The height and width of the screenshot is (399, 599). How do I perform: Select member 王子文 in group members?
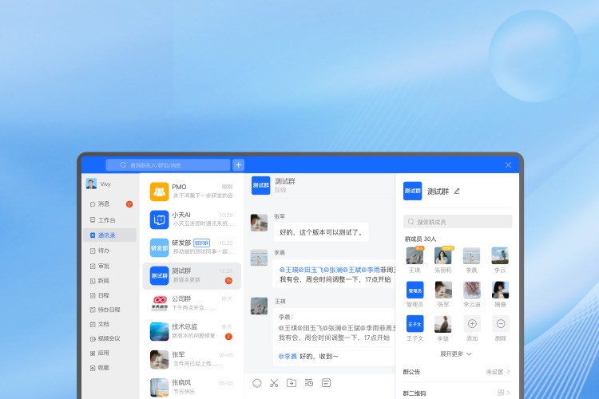(415, 328)
